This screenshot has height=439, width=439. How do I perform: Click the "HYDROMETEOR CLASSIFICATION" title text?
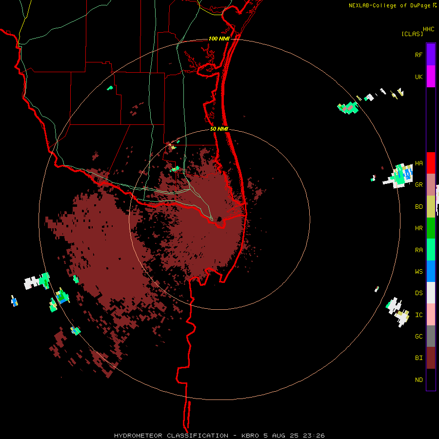[171, 436]
